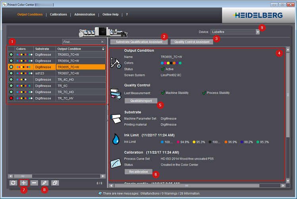Open the Calibrations menu

point(58,14)
